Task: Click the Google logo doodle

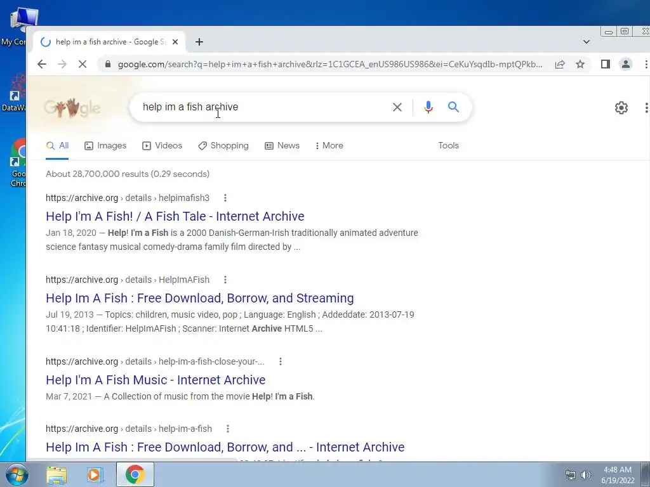Action: (72, 108)
